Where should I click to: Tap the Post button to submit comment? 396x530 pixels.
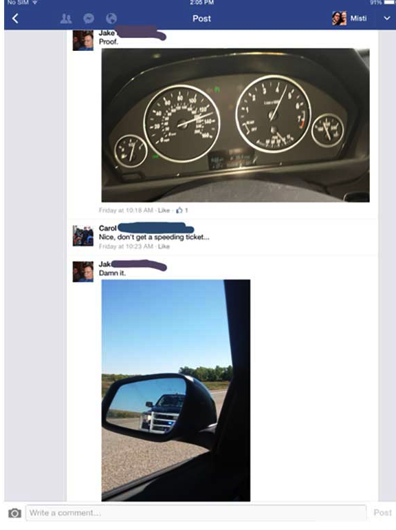tap(382, 513)
